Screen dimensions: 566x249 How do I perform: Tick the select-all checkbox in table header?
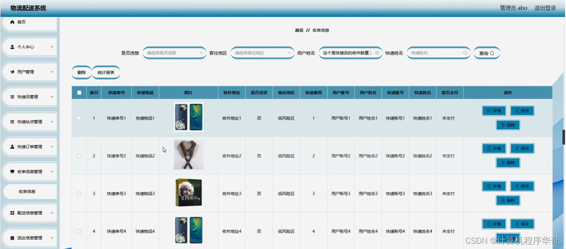(79, 93)
